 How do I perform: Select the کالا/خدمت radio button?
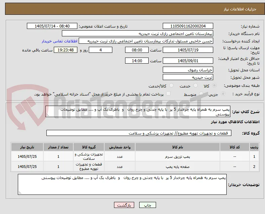pos(172,85)
